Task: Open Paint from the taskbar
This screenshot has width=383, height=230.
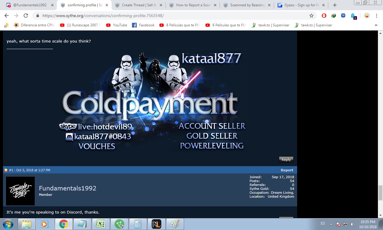Action: pyautogui.click(x=175, y=224)
